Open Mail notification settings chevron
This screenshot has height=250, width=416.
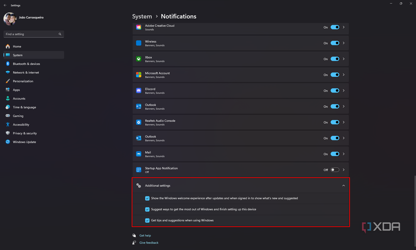(344, 154)
